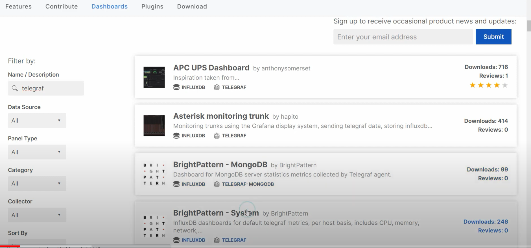Click Asterisk monitoring trunk thumbnail image
Viewport: 531px width, 248px height.
(154, 125)
